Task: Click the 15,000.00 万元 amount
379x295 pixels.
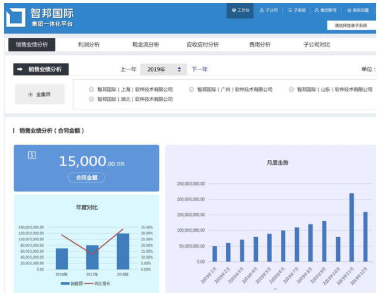Action: (x=92, y=161)
